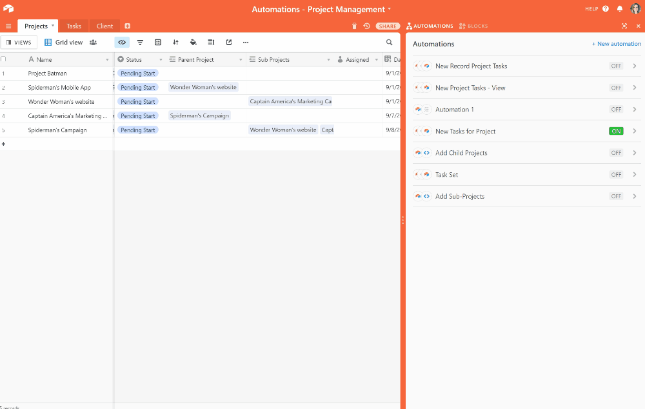
Task: Click the New automation link
Action: point(617,44)
